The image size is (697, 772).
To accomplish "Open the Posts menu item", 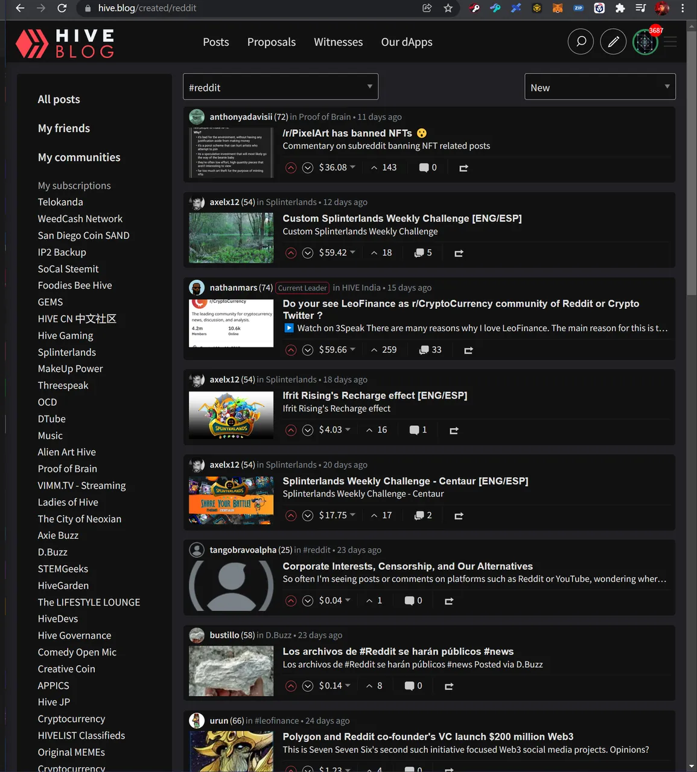I will 216,42.
